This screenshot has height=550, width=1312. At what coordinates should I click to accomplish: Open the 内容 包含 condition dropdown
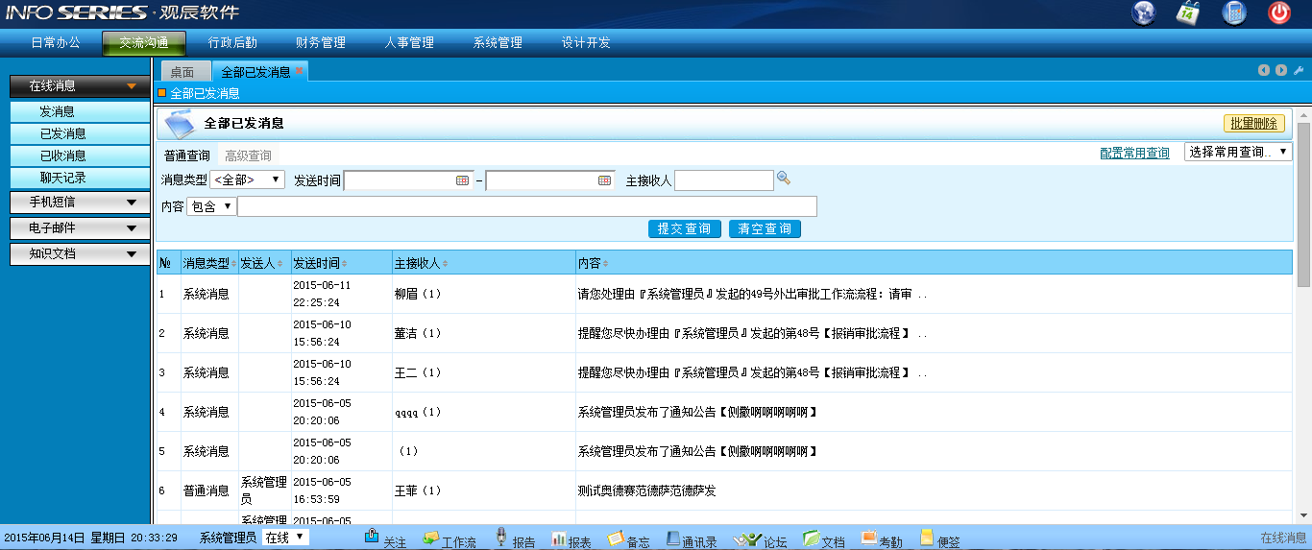coord(211,206)
